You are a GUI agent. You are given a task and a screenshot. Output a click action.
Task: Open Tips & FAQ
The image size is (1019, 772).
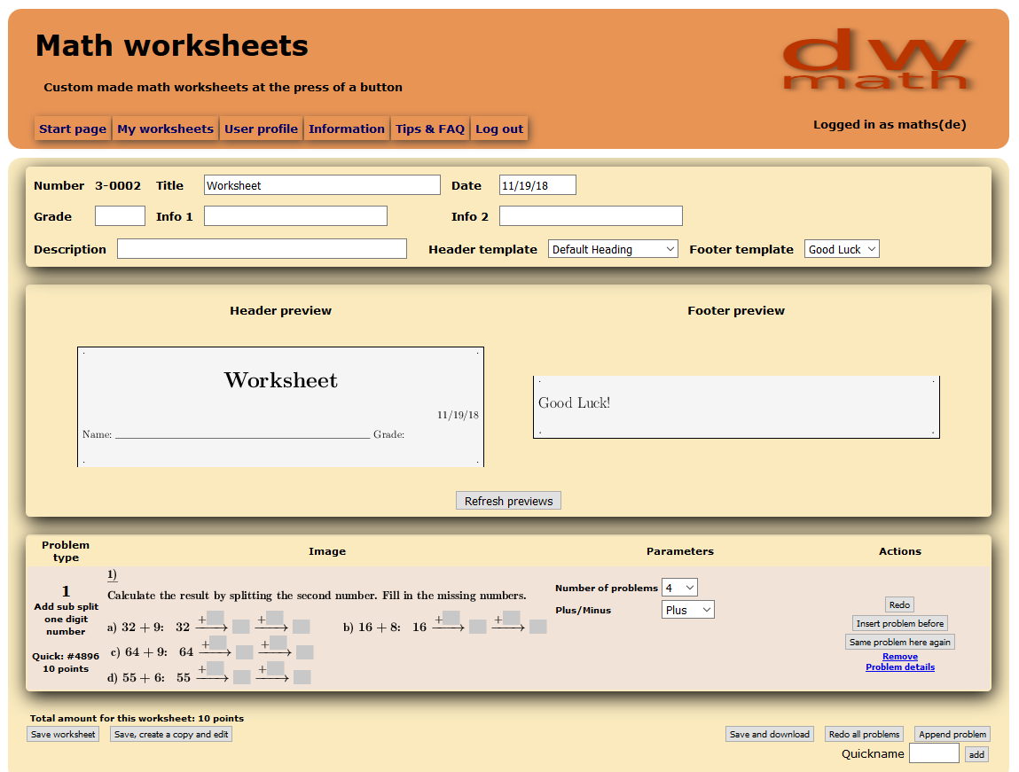point(430,129)
